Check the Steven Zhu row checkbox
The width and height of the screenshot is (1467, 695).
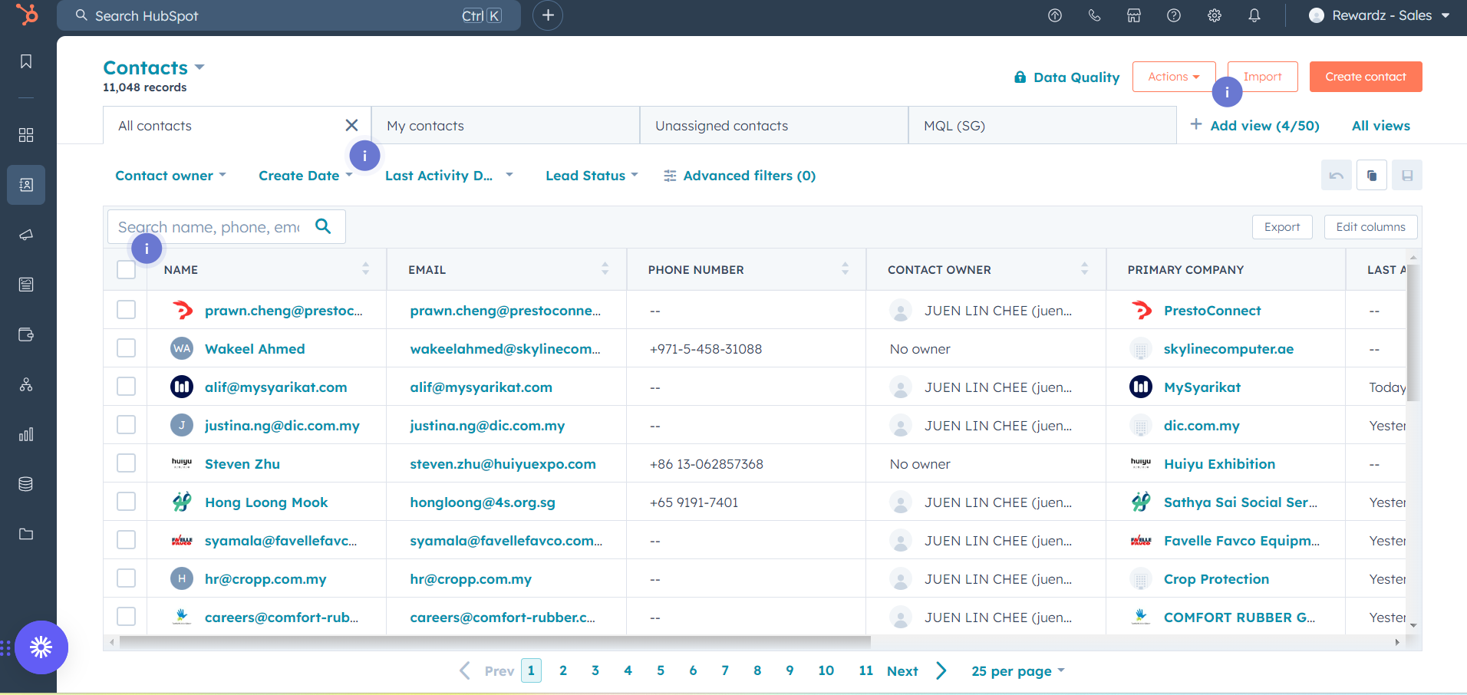coord(127,463)
